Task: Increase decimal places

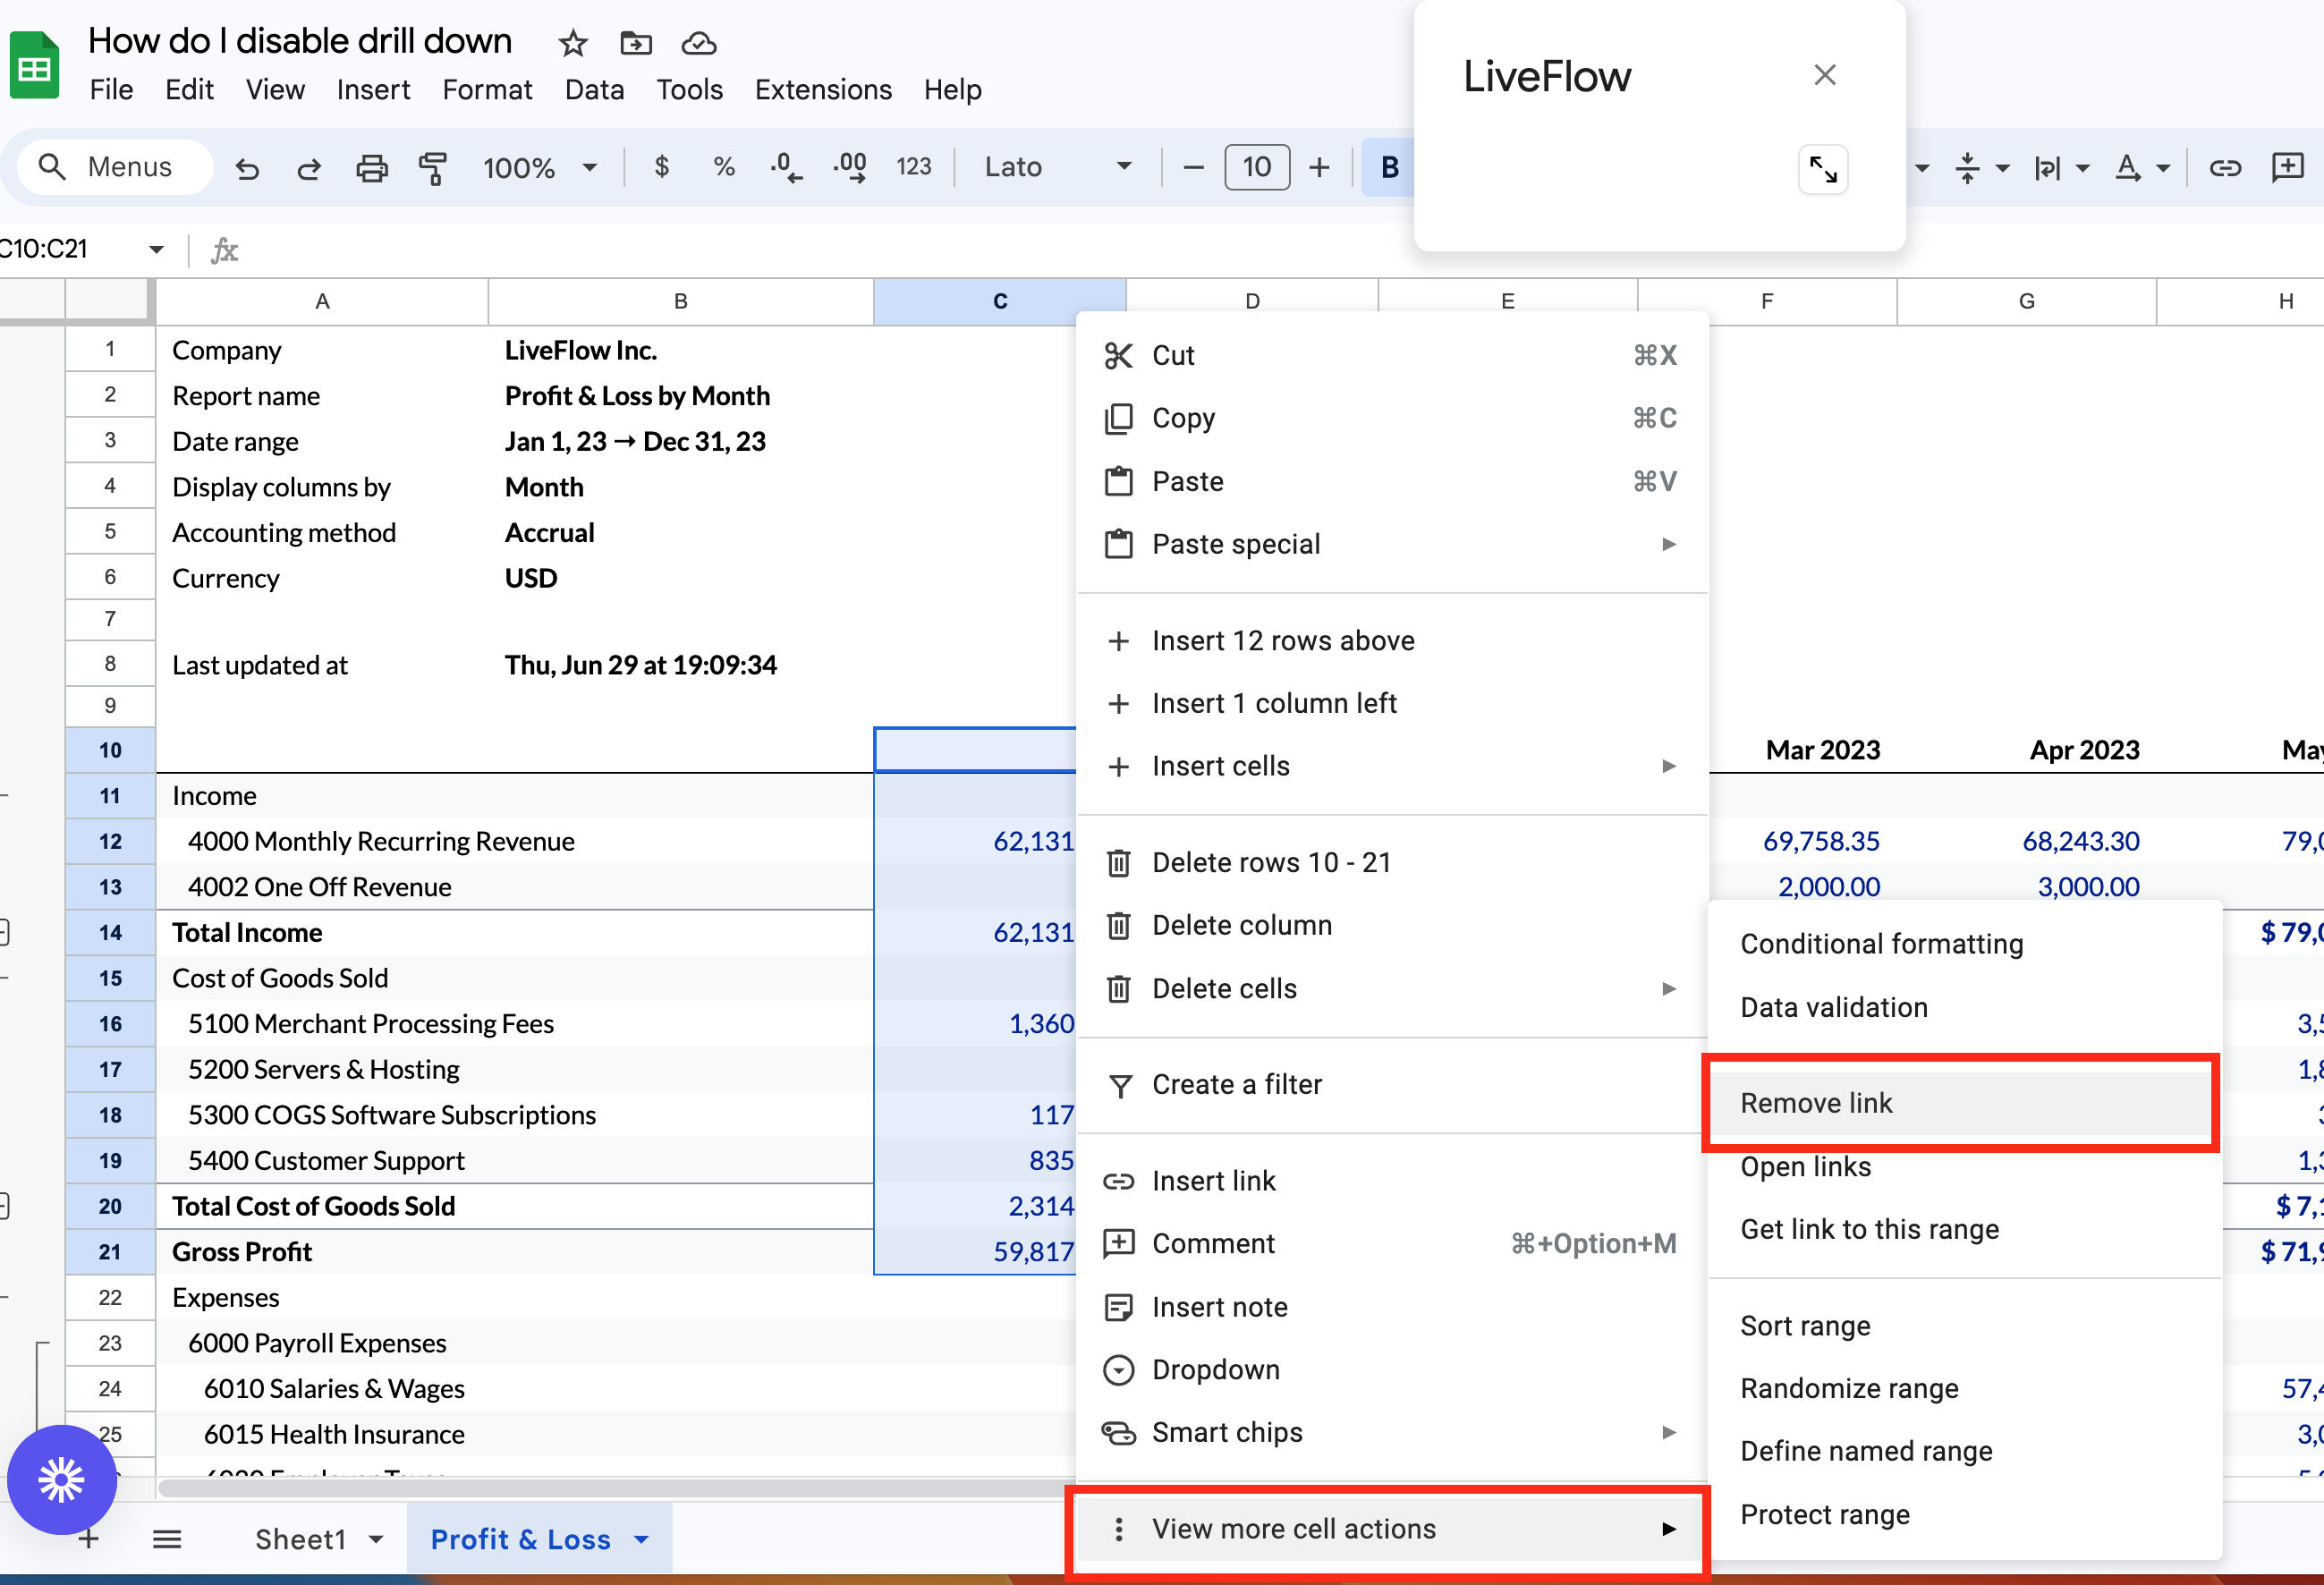Action: click(850, 167)
